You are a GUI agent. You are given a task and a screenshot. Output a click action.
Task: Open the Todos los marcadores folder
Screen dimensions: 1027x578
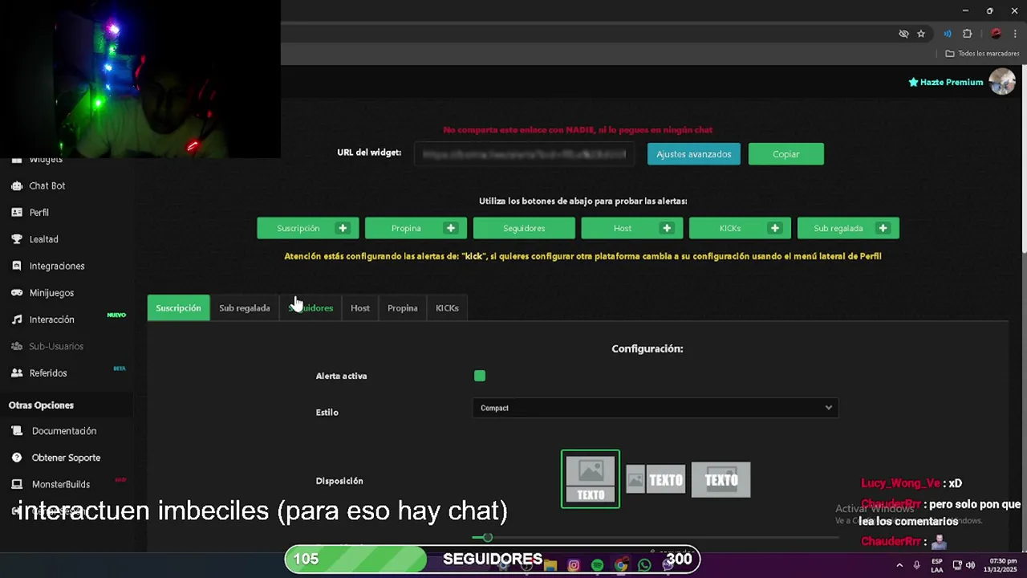982,54
